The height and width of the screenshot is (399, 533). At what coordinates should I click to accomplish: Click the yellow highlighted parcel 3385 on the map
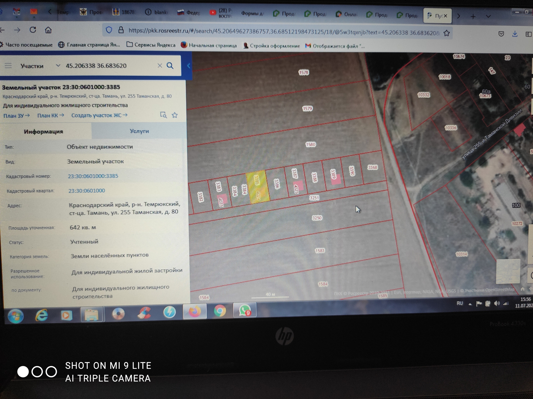(258, 187)
